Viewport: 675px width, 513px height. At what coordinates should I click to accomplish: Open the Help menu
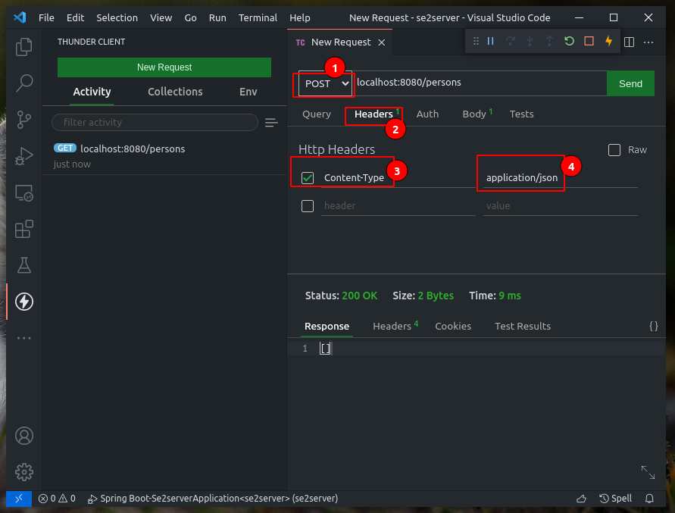tap(299, 17)
